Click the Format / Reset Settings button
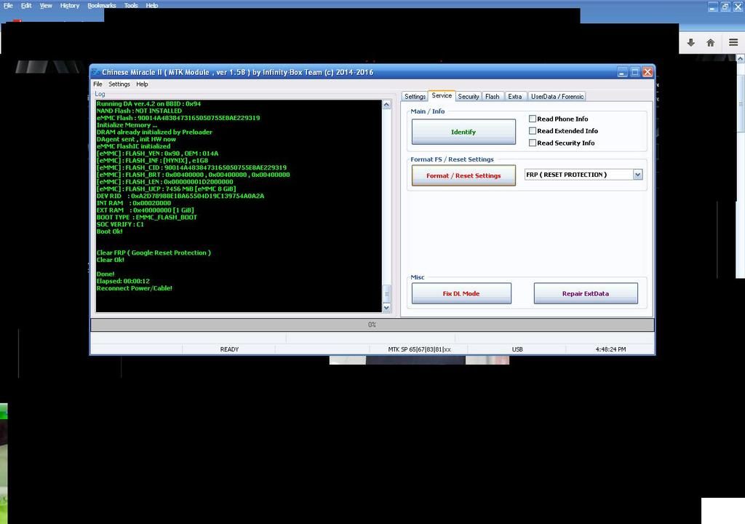 [463, 175]
